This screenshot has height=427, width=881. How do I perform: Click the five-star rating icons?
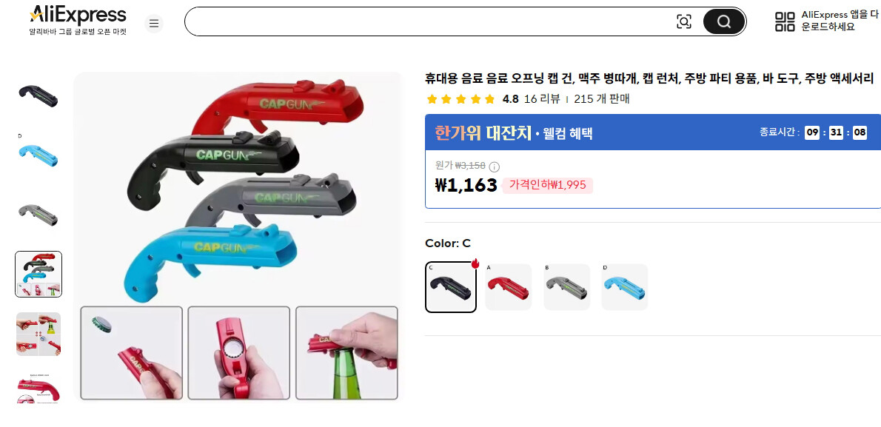point(460,99)
